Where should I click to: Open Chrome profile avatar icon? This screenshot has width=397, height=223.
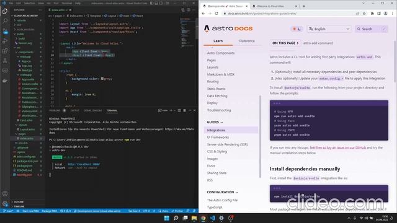[386, 14]
